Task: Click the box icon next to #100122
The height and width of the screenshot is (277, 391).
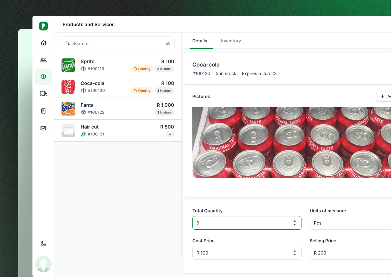Action: [83, 112]
